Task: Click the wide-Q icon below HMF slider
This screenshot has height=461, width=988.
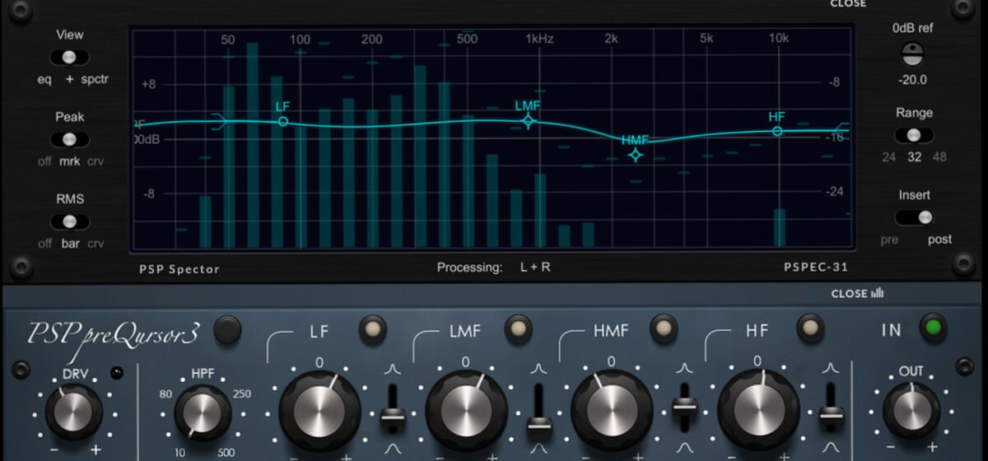Action: [x=685, y=449]
